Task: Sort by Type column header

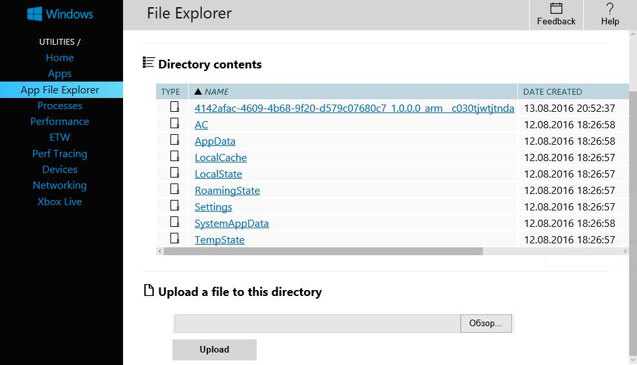Action: tap(171, 92)
